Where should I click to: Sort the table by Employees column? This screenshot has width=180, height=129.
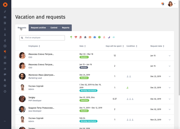pos(34,46)
